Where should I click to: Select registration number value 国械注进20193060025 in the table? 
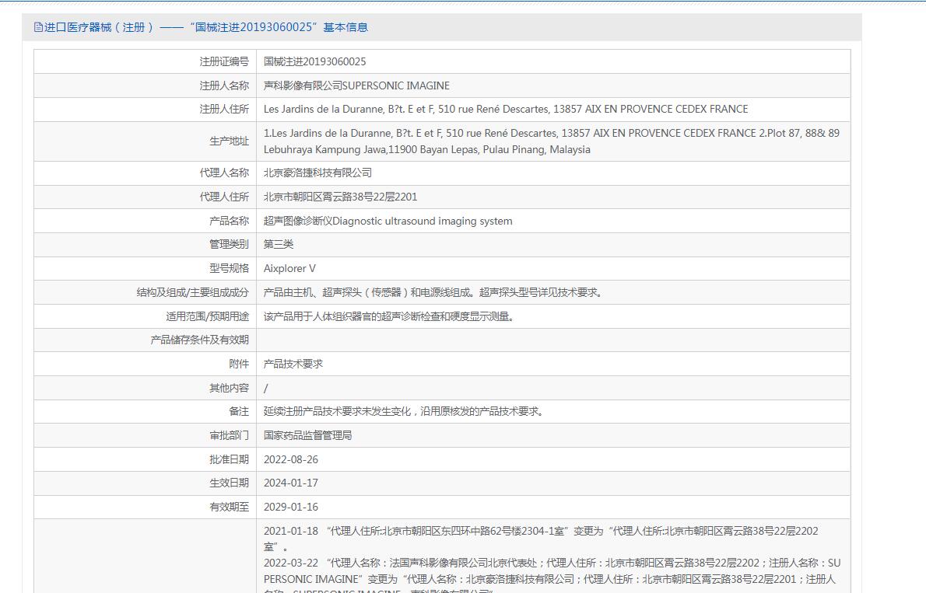[x=315, y=61]
